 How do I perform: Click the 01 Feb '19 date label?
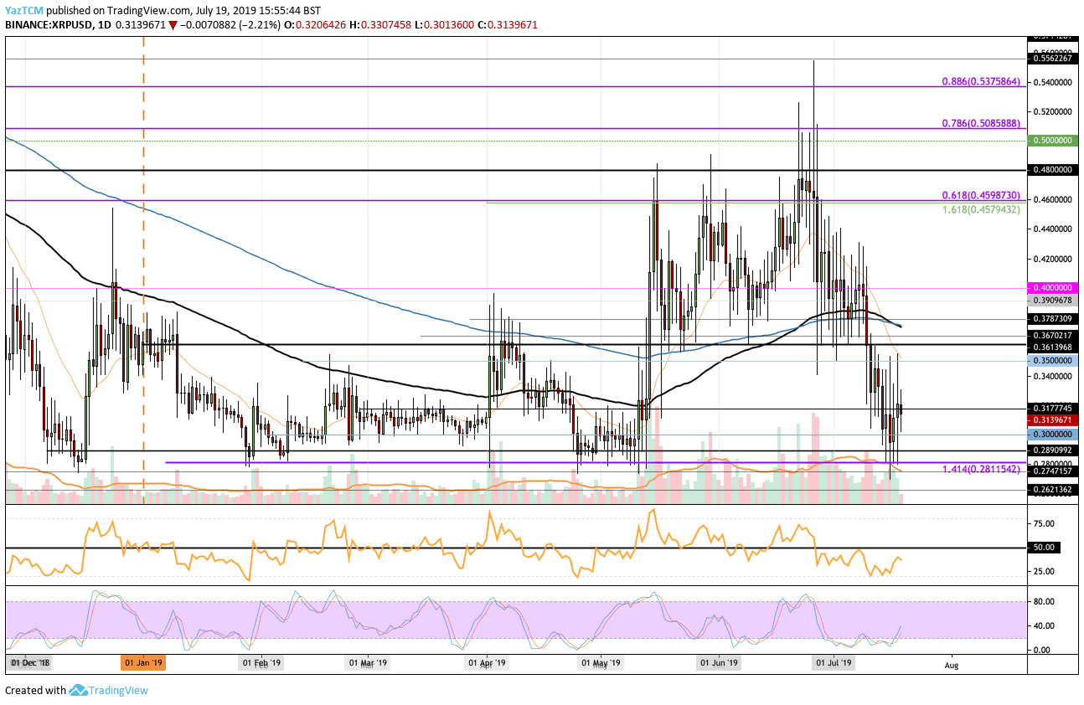coord(260,663)
